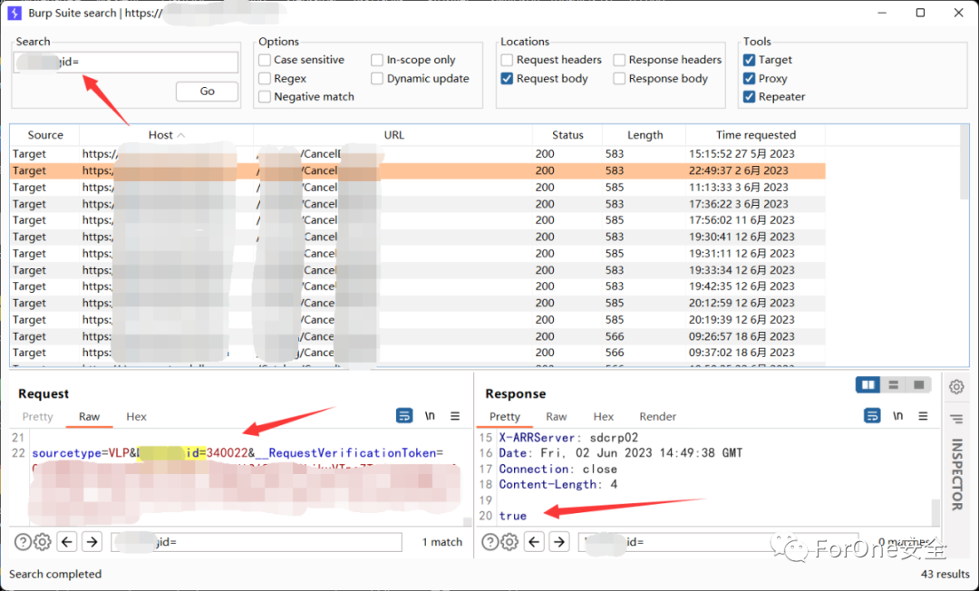
Task: Enable Case sensitive option
Action: click(x=265, y=60)
